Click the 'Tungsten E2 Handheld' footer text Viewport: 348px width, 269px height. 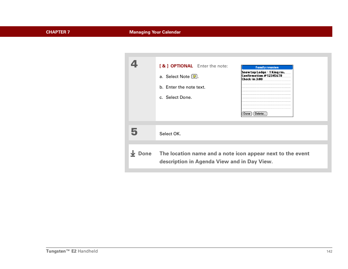pos(72,251)
